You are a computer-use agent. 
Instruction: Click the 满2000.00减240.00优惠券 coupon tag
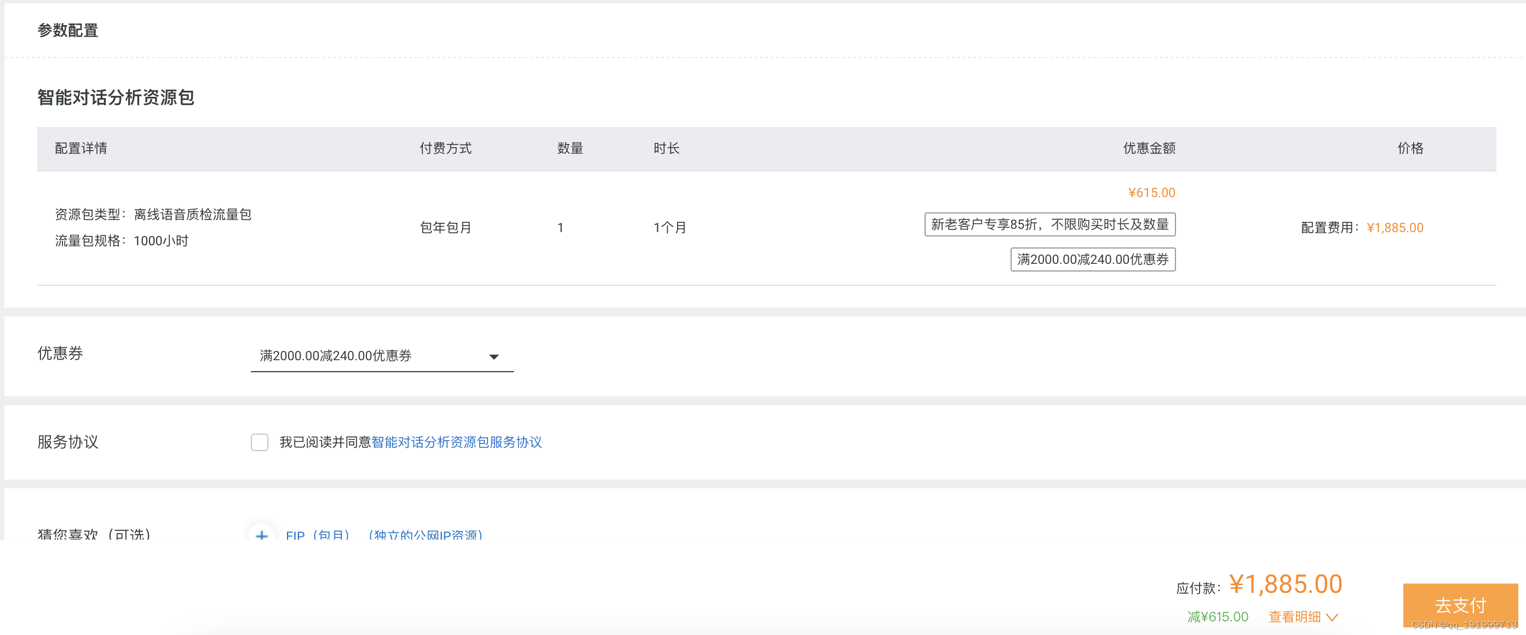(1093, 259)
